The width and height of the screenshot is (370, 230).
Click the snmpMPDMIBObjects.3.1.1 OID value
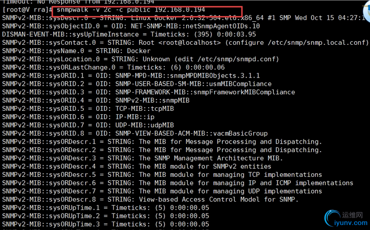187,76
